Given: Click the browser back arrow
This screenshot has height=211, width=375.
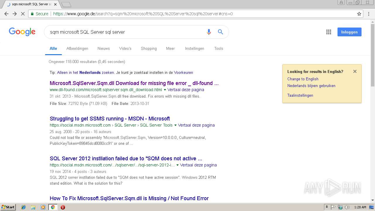Looking at the screenshot, I should (6, 14).
